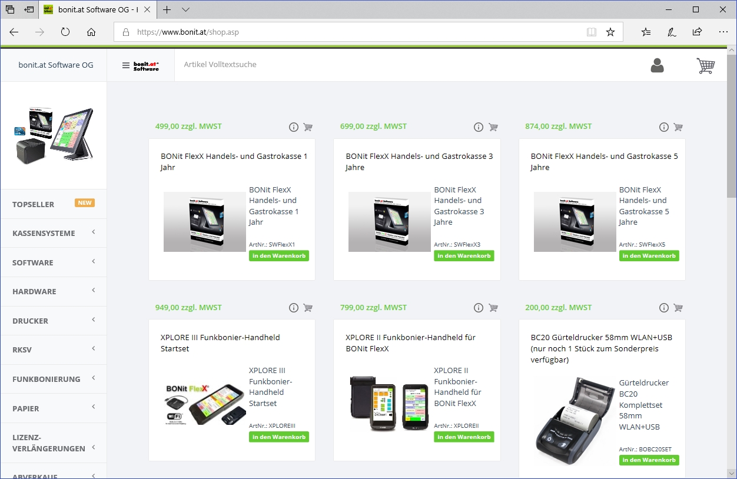Click the price 949,00 zzgl. MWST
The width and height of the screenshot is (737, 479).
click(188, 307)
